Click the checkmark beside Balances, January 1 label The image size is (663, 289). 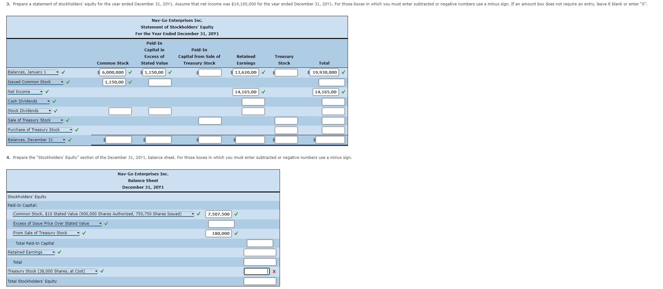pyautogui.click(x=62, y=72)
